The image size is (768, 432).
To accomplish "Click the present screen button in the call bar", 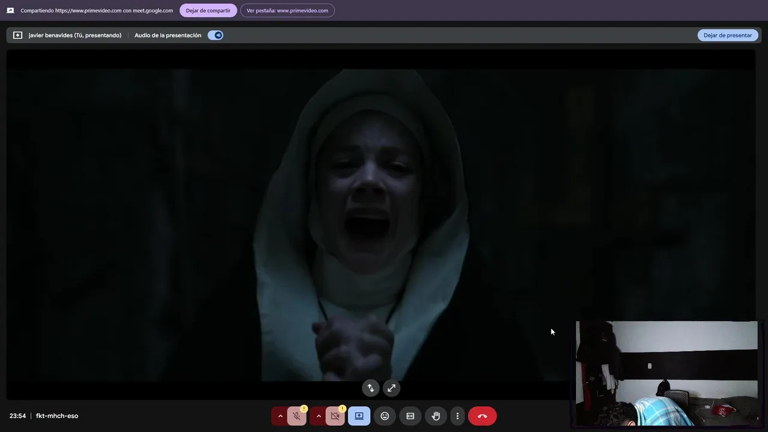I will coord(359,416).
